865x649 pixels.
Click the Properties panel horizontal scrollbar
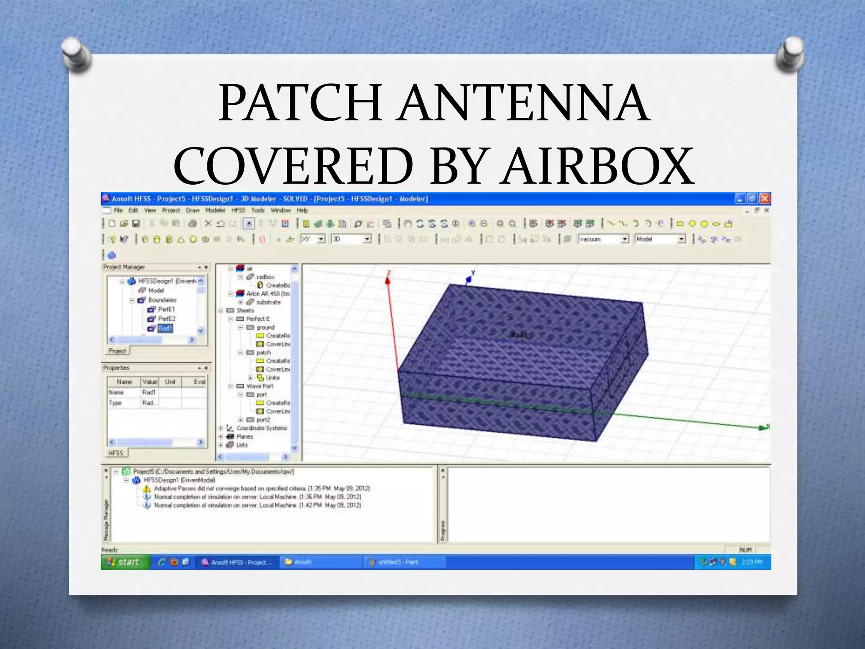(x=156, y=442)
